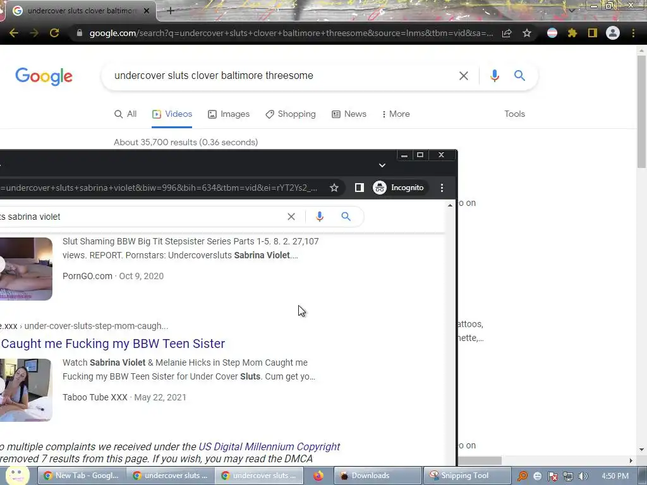
Task: Click the Incognito window address bar
Action: point(159,188)
